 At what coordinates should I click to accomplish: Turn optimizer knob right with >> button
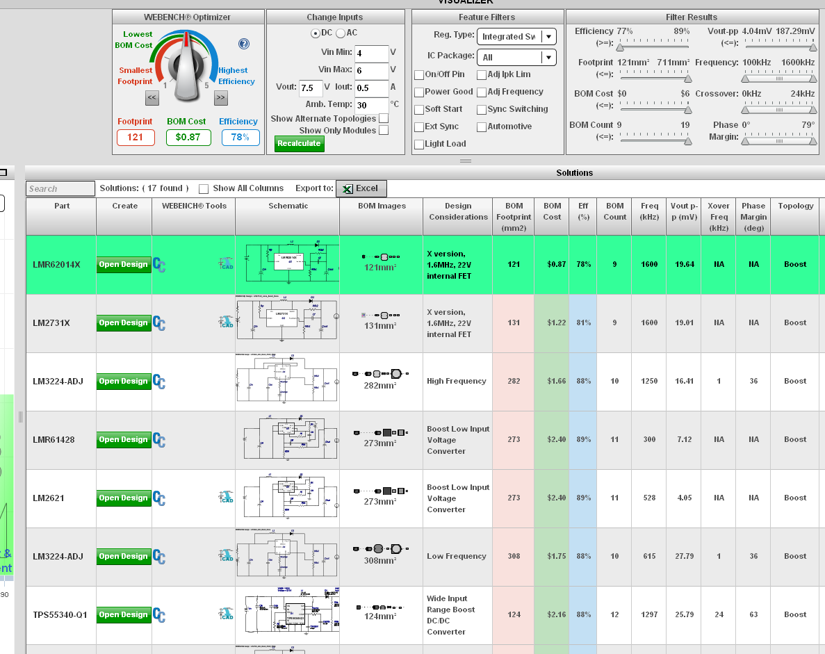[x=220, y=97]
